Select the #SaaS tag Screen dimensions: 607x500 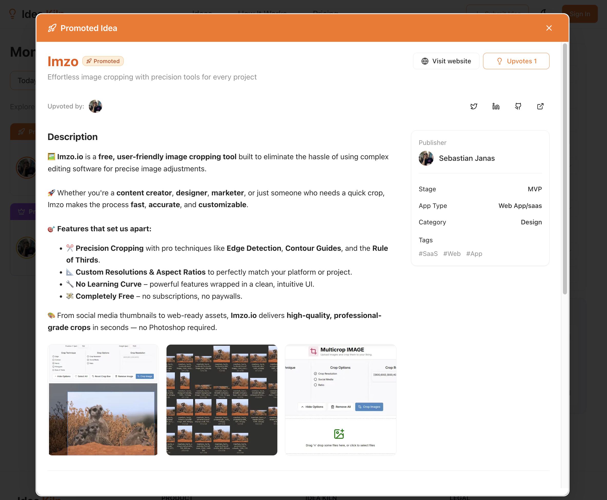tap(428, 253)
